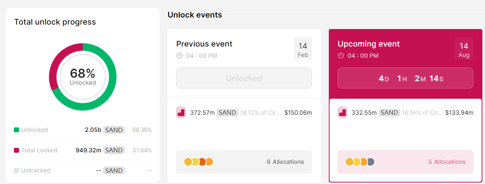
Task: Click the SAND tag next to 332.55m
Action: (x=389, y=112)
